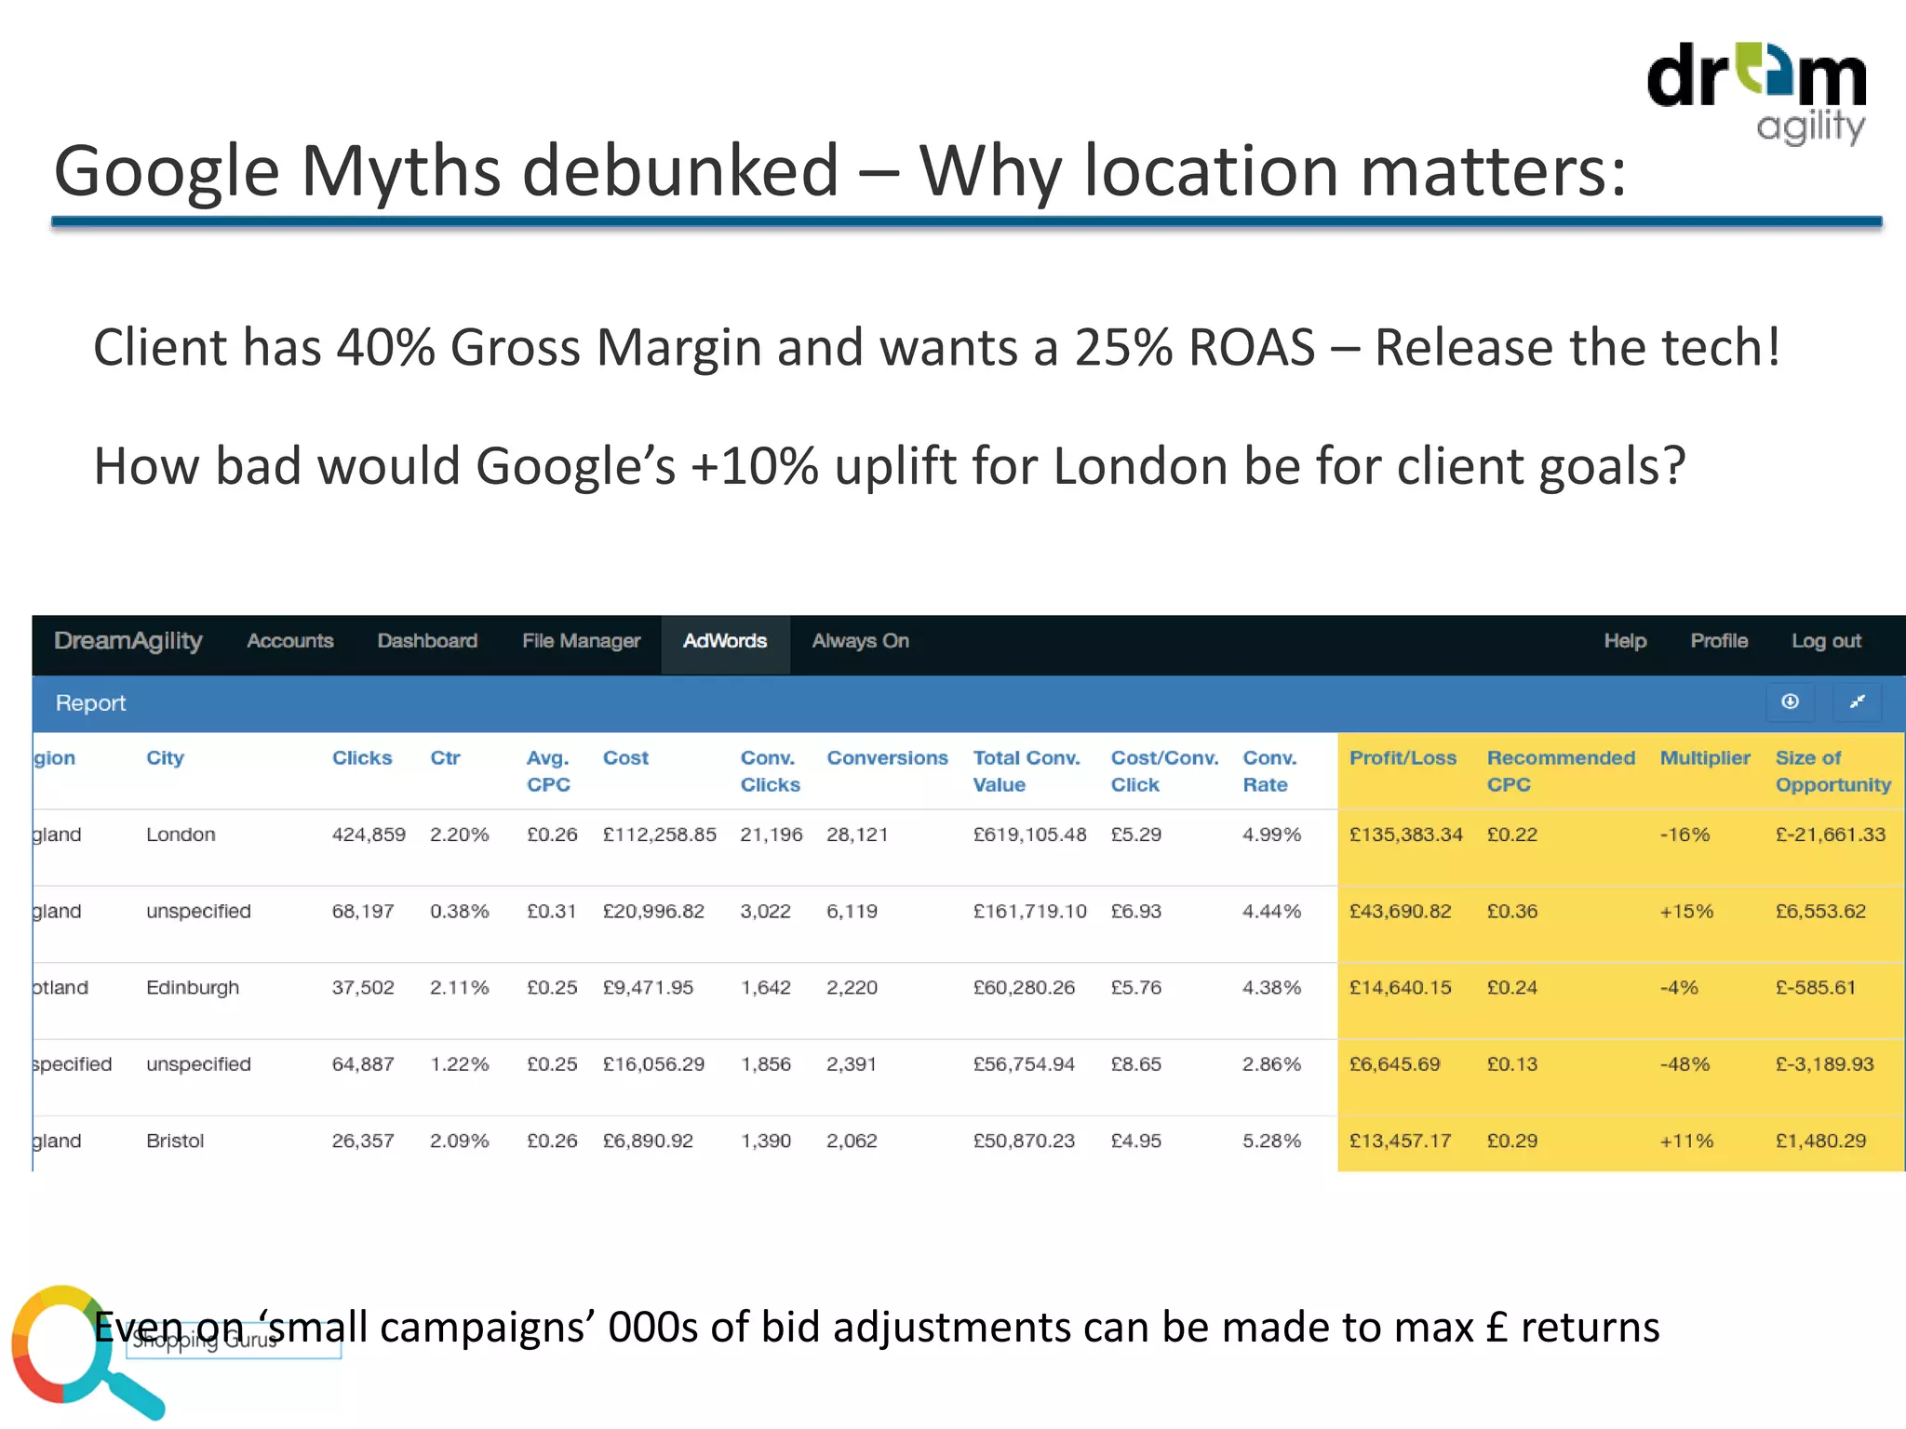Open the Help link
This screenshot has height=1429, width=1906.
(x=1625, y=641)
